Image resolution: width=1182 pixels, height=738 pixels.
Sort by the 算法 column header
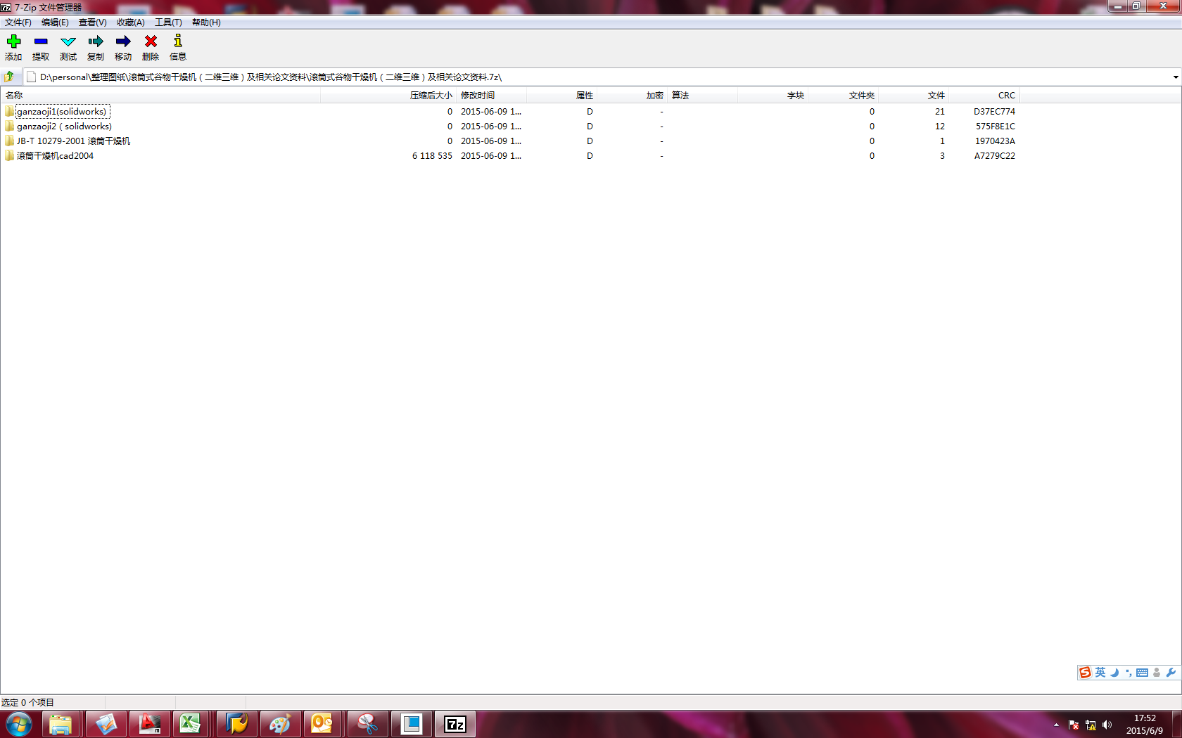[x=702, y=95]
